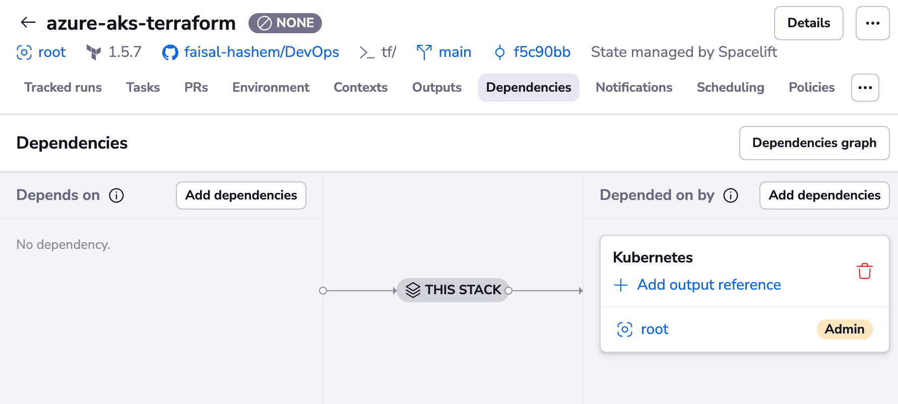Click the branch icon next to main
The height and width of the screenshot is (404, 898).
pyautogui.click(x=424, y=52)
